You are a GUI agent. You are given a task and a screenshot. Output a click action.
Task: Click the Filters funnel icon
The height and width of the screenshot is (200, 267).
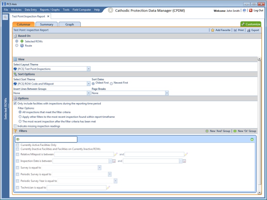16,131
